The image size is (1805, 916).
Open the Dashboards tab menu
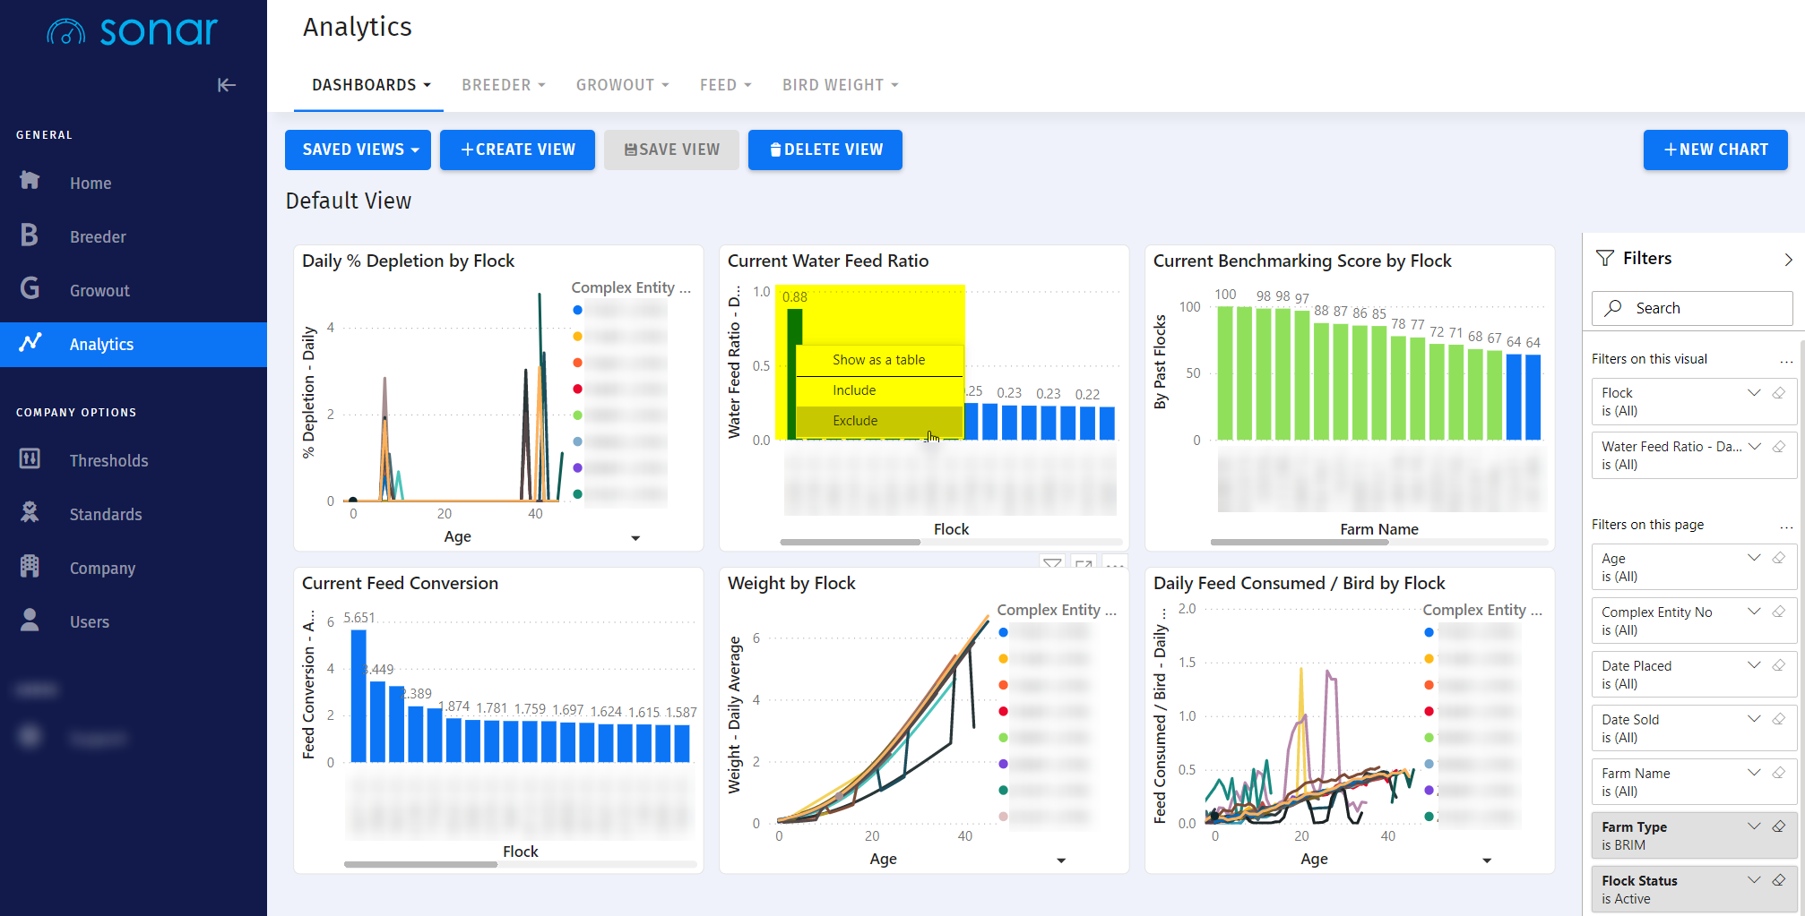tap(370, 85)
